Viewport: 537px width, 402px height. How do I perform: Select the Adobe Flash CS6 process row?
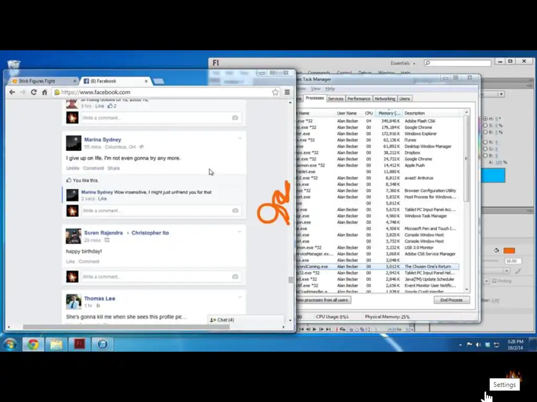(x=379, y=121)
